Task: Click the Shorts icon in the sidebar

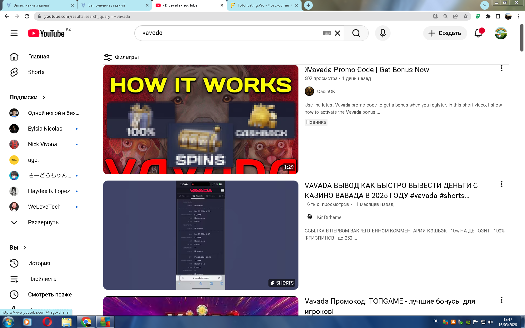Action: [14, 72]
